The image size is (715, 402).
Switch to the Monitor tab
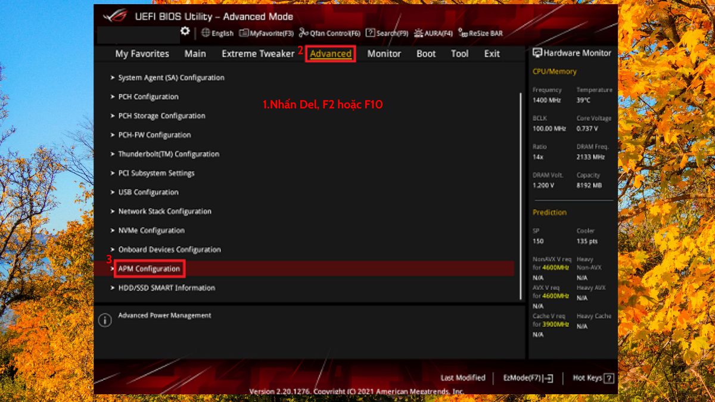384,54
